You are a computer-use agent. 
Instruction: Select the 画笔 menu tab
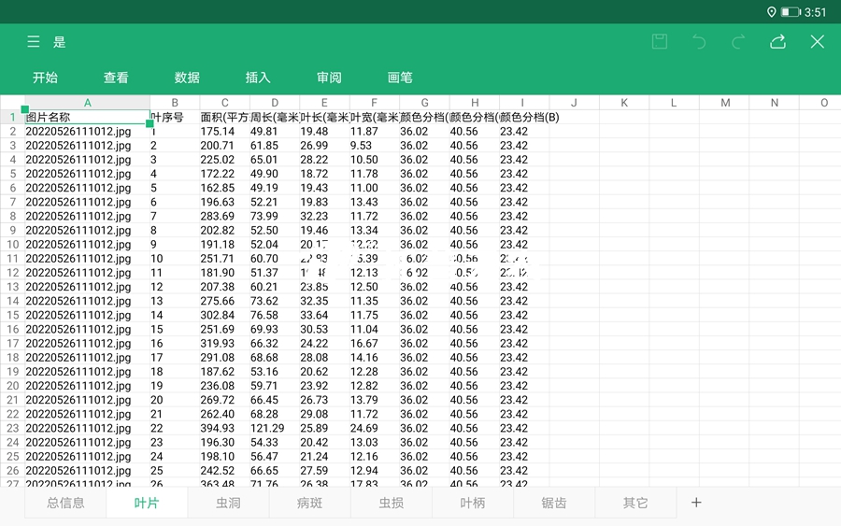[400, 78]
